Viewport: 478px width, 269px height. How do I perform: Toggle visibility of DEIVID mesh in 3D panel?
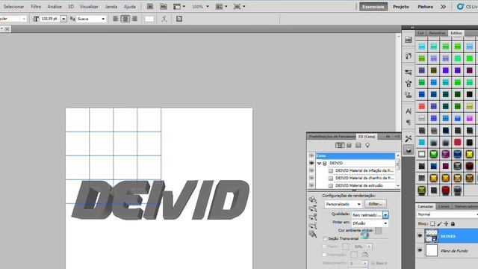click(x=311, y=163)
